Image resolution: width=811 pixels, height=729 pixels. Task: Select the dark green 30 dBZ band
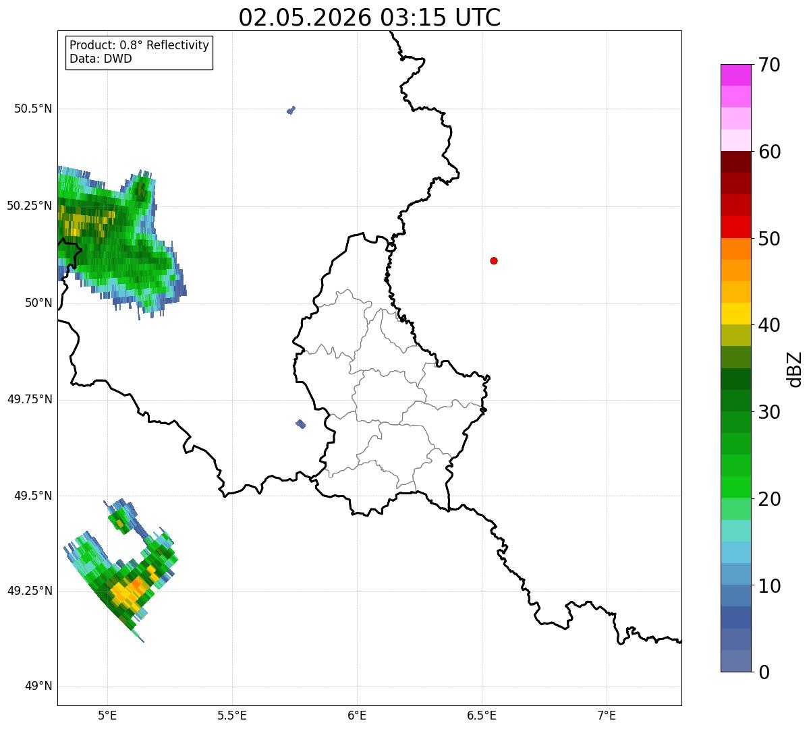735,401
